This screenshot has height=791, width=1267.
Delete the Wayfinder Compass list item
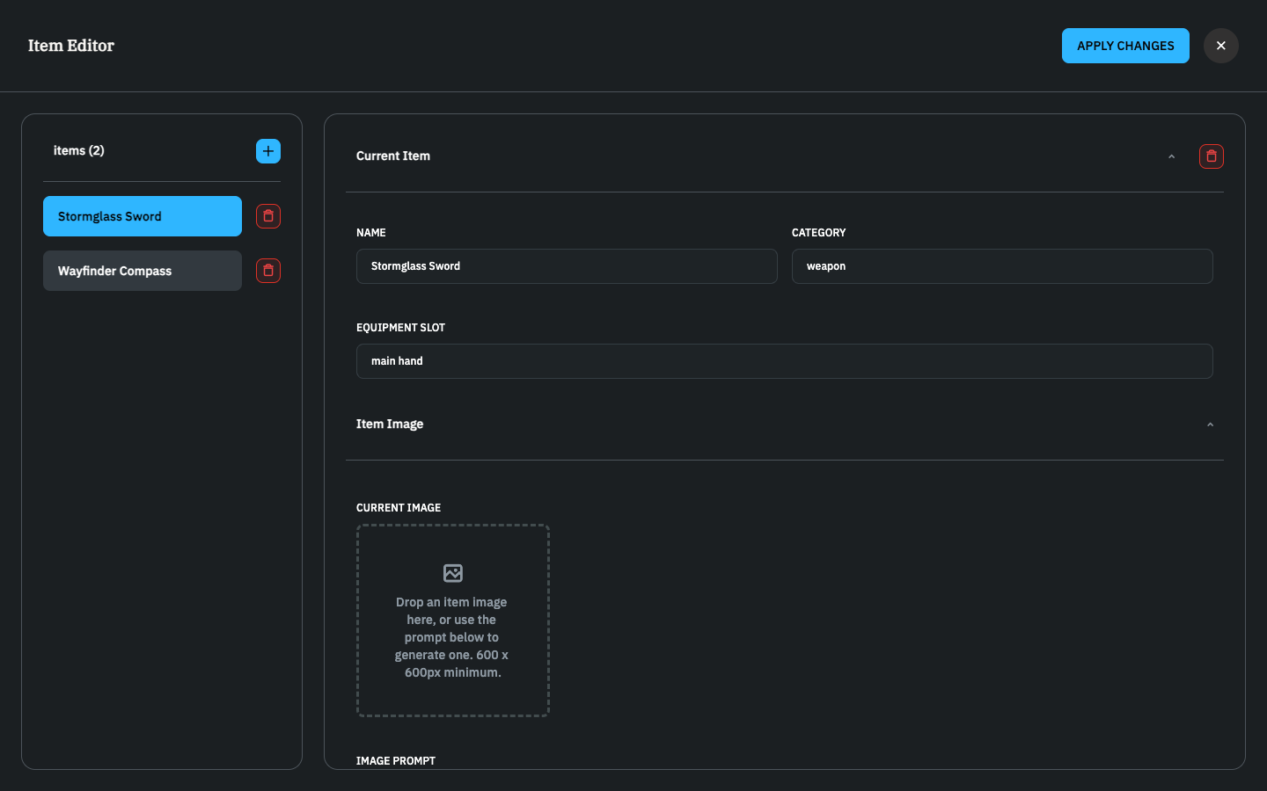(268, 271)
